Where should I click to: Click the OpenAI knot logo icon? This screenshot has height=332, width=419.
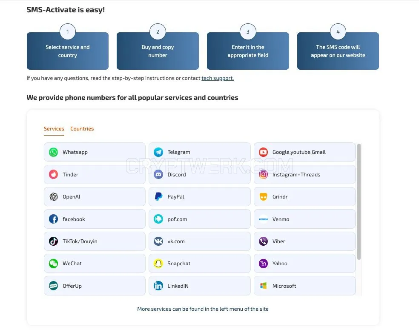pos(54,197)
